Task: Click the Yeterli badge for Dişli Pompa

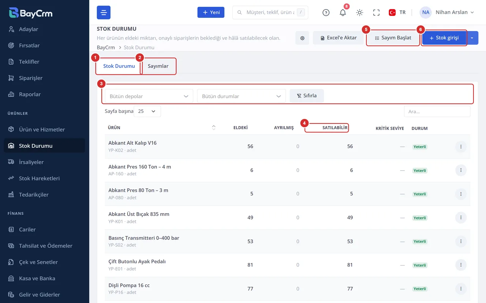Action: [420, 289]
